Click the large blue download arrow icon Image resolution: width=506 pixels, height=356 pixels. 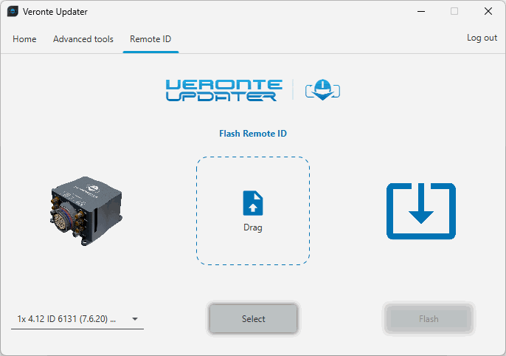[x=421, y=211]
